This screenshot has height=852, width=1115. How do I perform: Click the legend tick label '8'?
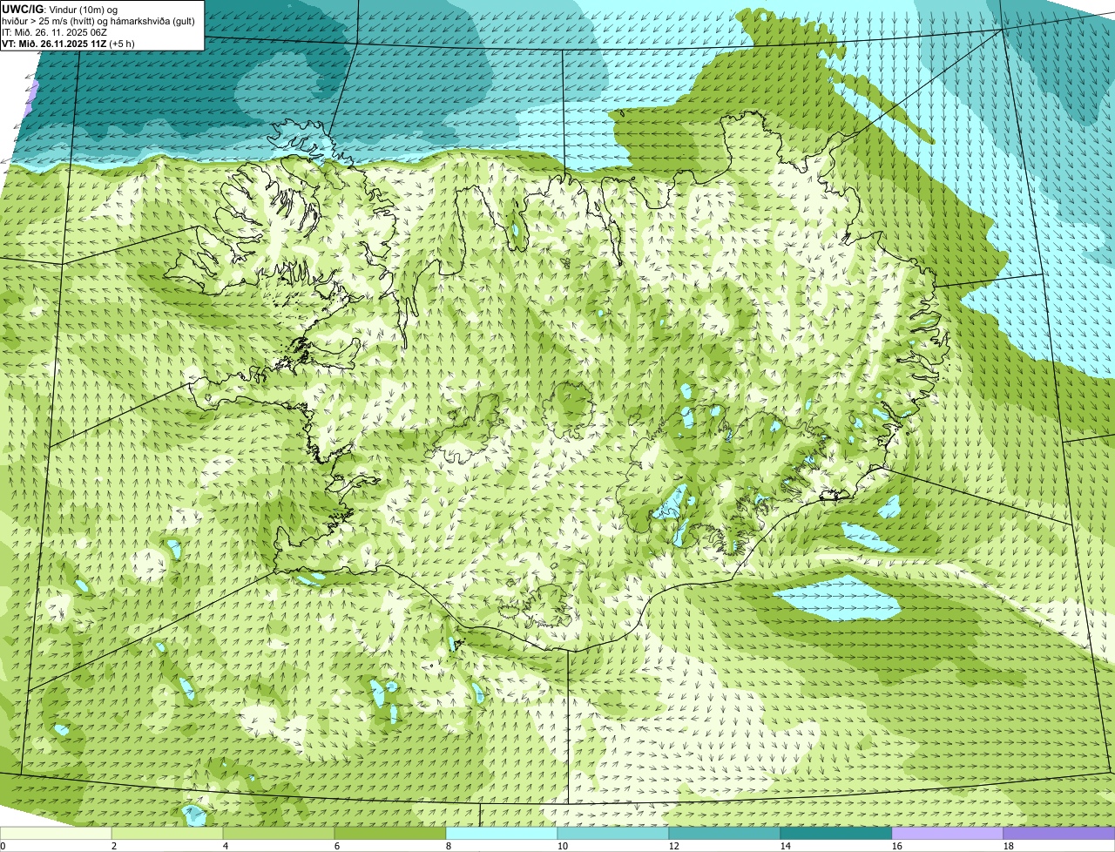tap(449, 846)
